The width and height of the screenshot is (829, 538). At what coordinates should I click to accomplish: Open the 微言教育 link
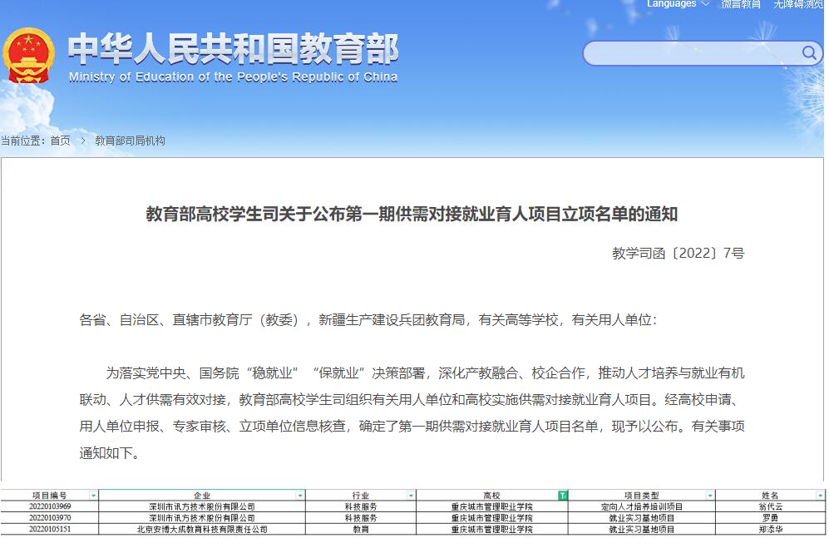click(741, 4)
